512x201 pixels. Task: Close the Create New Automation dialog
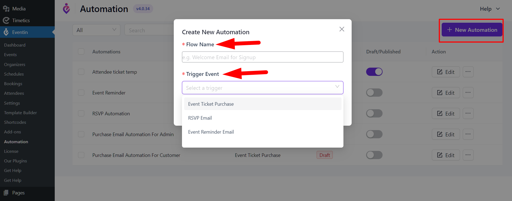342,29
